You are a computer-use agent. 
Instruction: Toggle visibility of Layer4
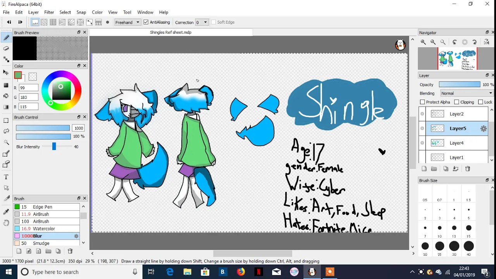click(422, 143)
